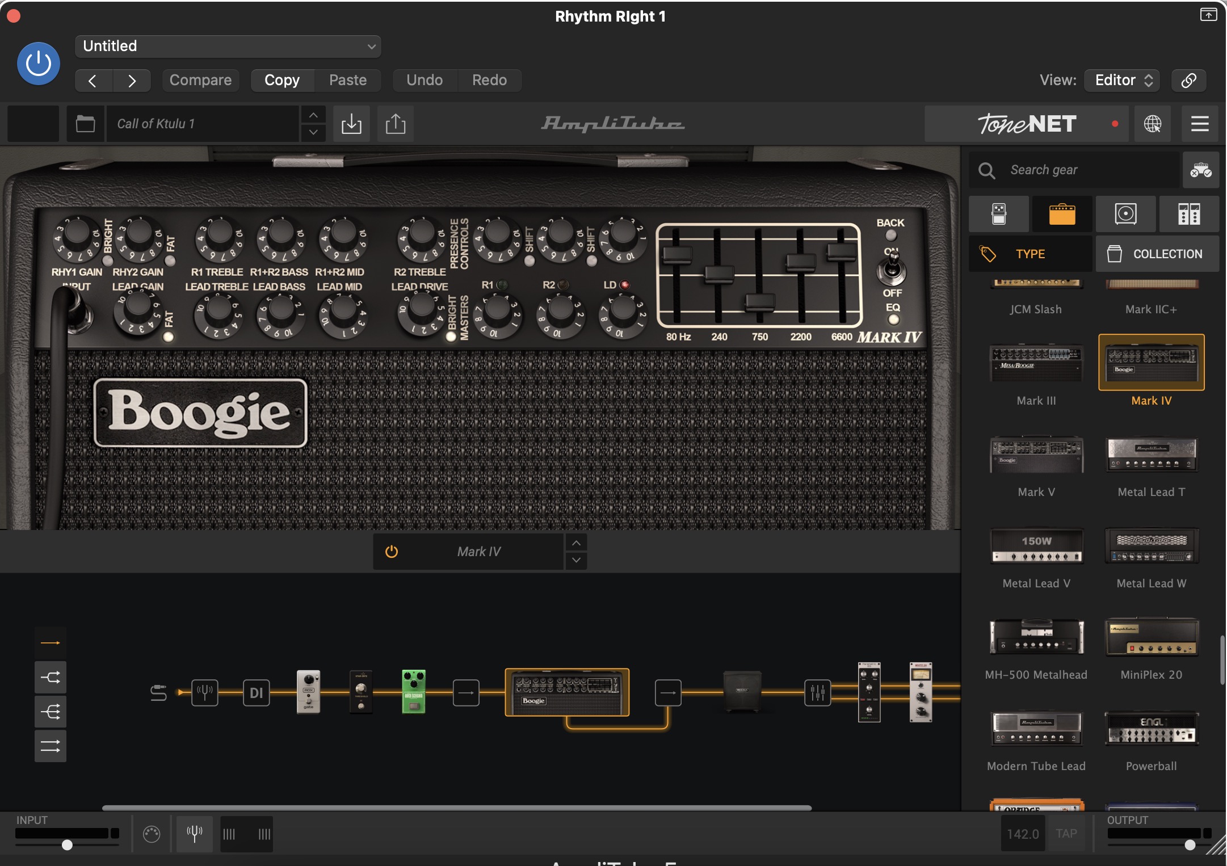Select the rack effects gear category
Screen dimensions: 1227x866
1189,215
